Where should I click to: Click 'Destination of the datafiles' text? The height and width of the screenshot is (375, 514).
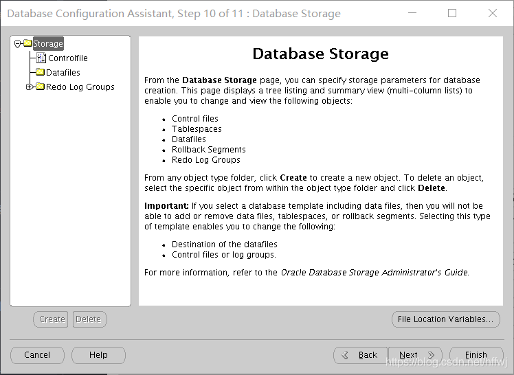pyautogui.click(x=225, y=245)
